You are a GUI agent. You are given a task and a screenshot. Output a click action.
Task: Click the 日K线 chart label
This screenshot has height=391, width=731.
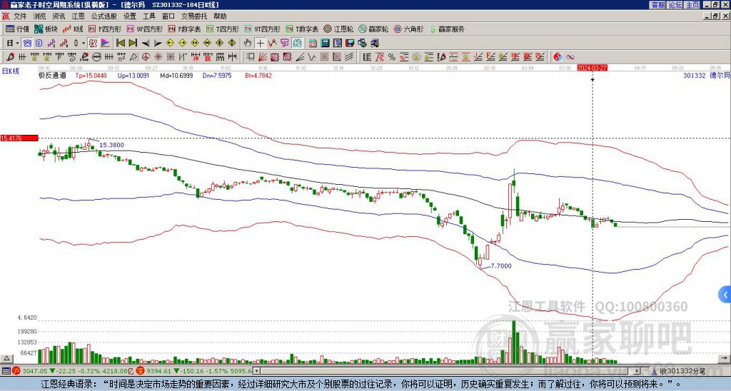pos(11,71)
